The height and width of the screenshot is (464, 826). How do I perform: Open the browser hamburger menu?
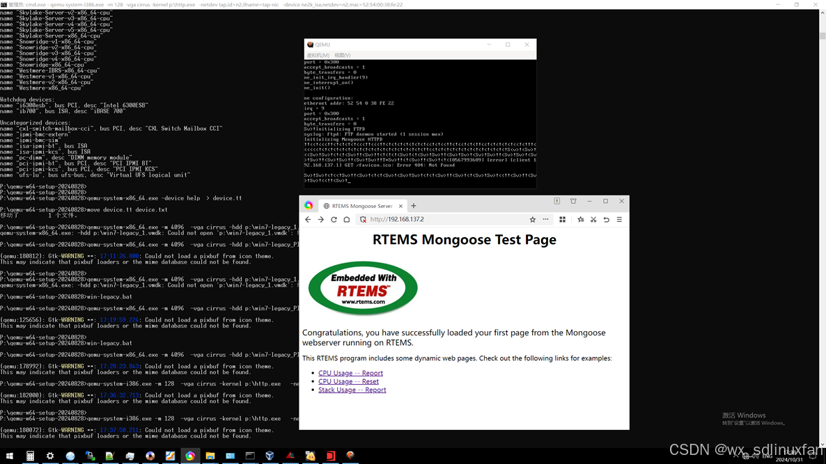point(620,219)
